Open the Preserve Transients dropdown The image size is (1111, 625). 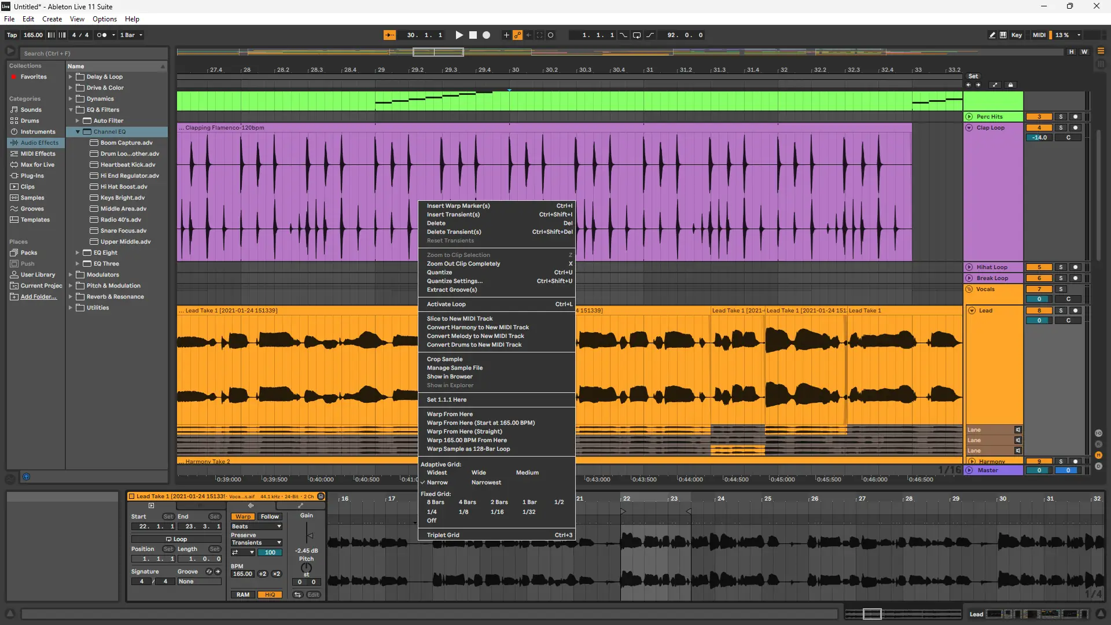pos(256,543)
